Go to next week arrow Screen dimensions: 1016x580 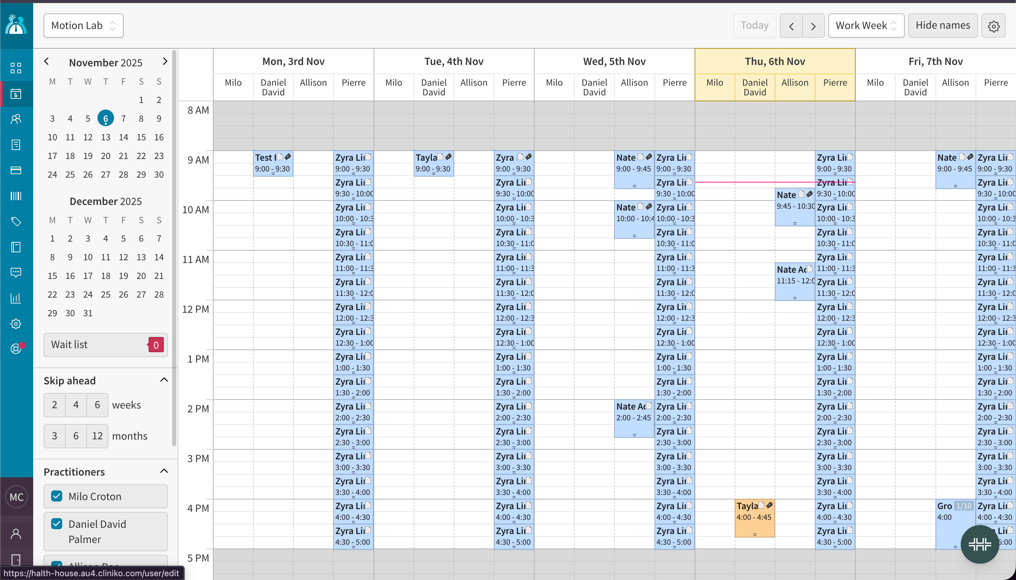tap(813, 26)
